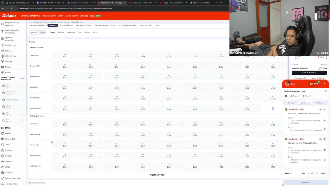
Task: Remove the Kon Knueppel 25+ selection
Action: coord(325,150)
